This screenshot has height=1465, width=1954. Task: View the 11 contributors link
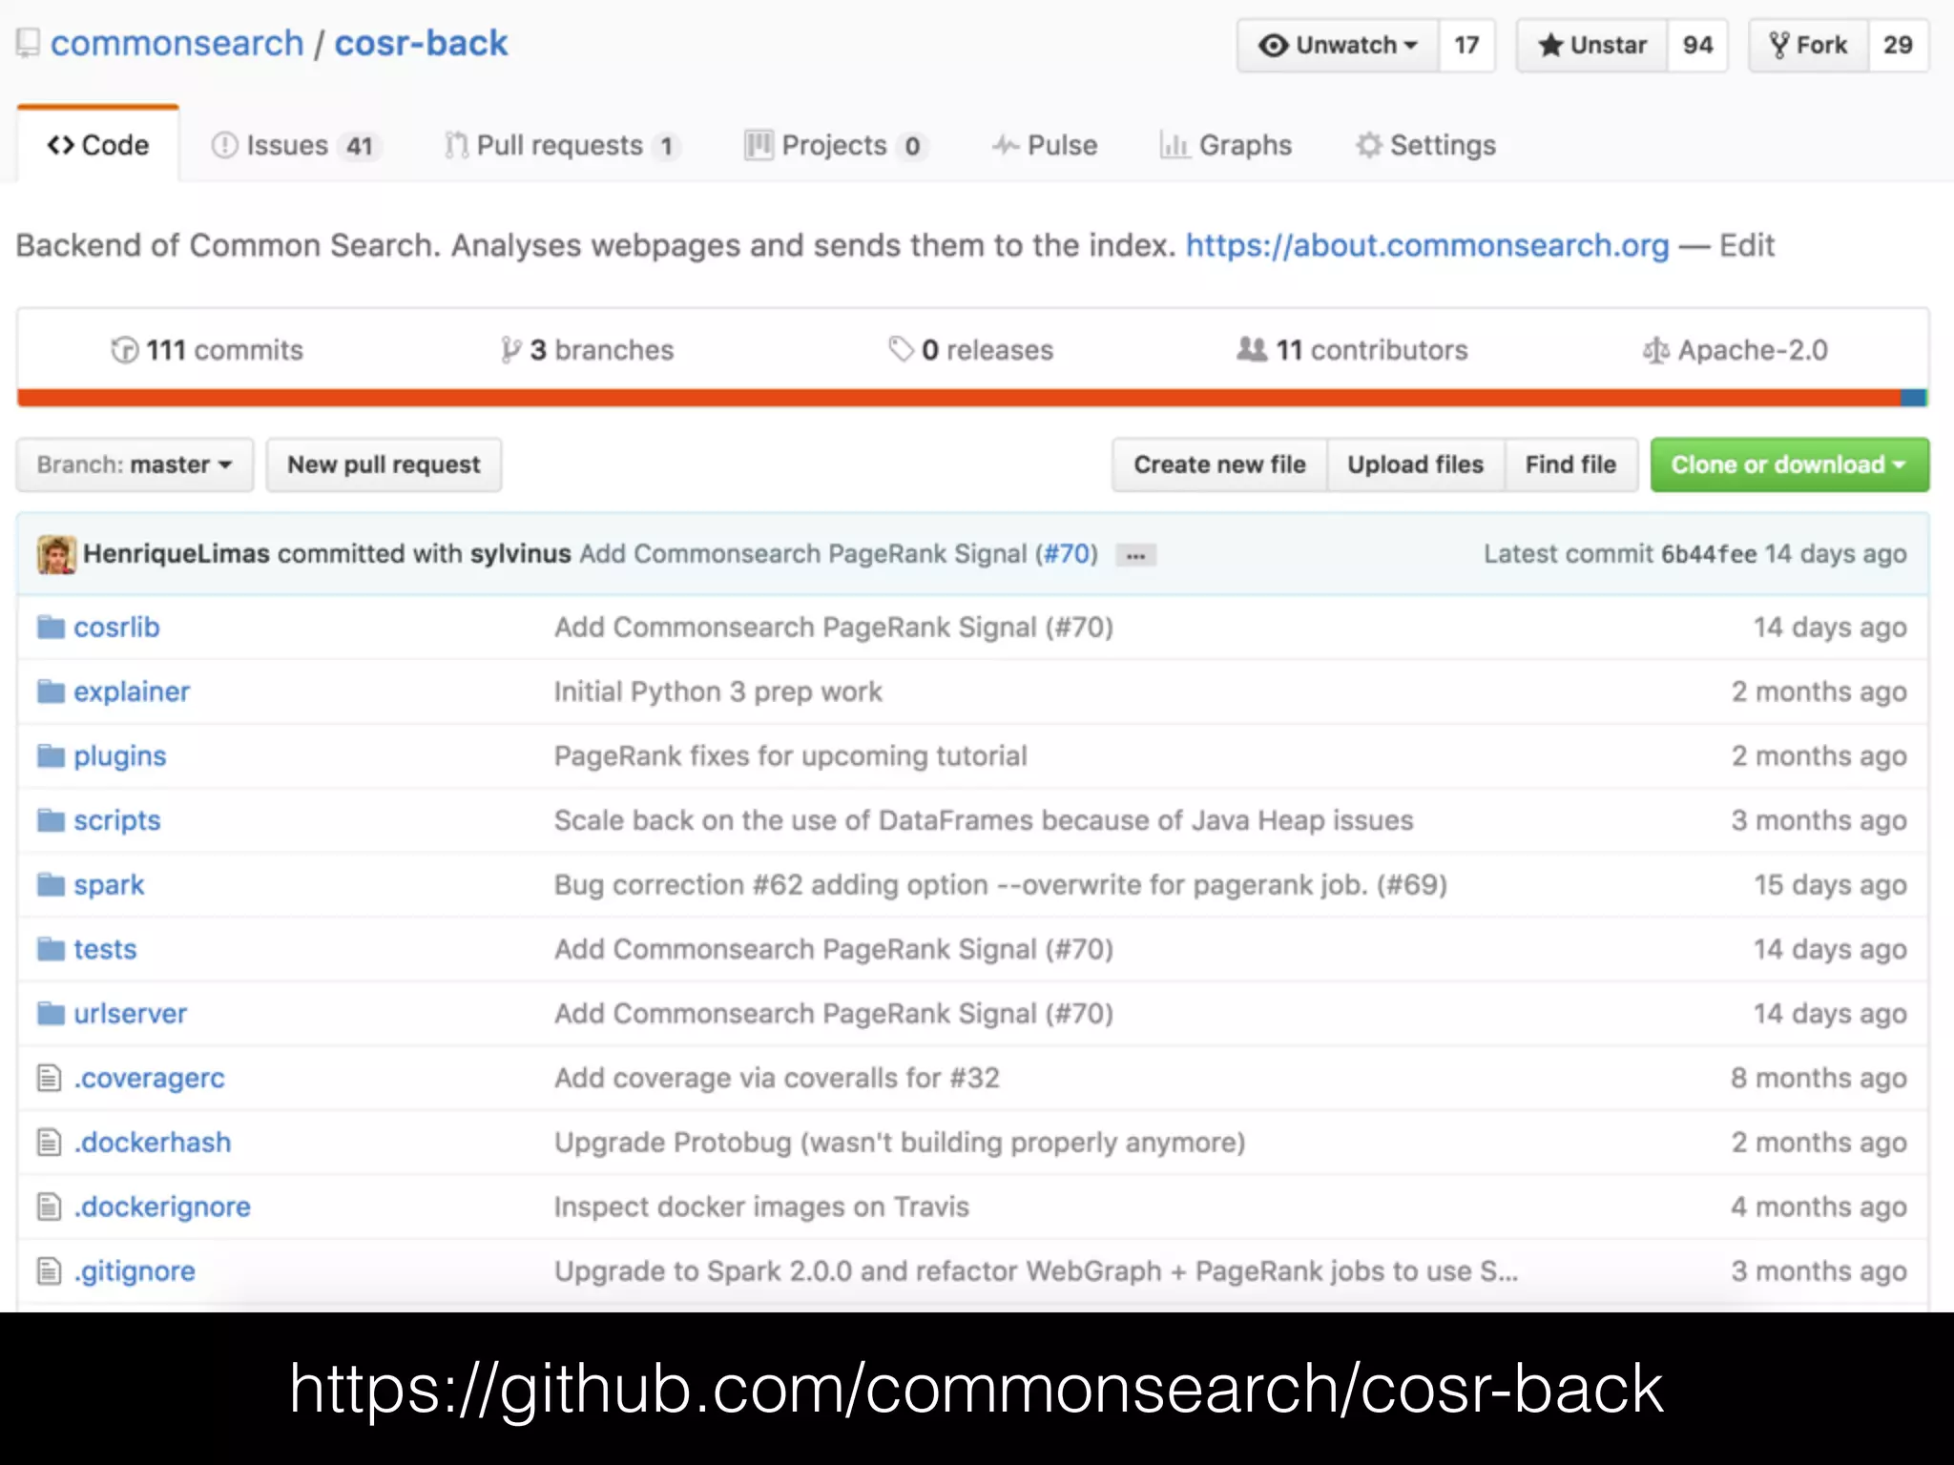point(1352,350)
